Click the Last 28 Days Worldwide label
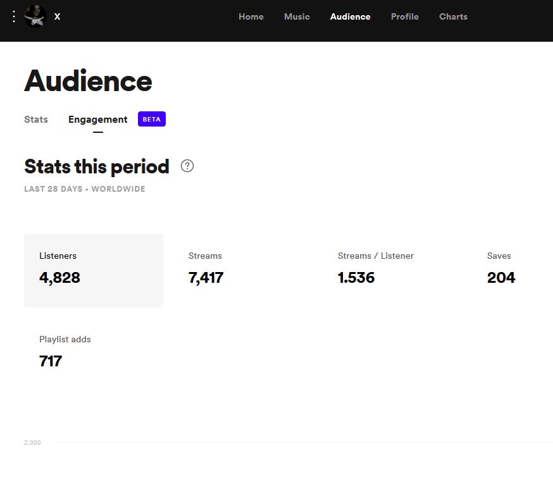Viewport: 553px width, 484px height. pos(85,189)
